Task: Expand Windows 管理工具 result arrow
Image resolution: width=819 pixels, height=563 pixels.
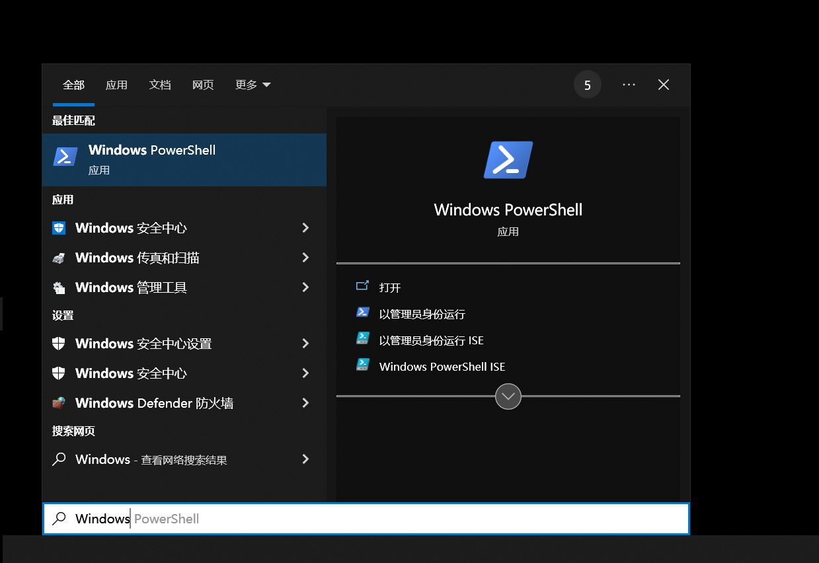Action: pyautogui.click(x=305, y=287)
